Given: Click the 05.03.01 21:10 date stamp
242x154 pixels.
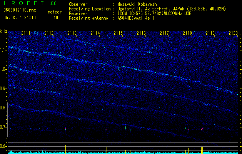Looking at the screenshot, I should click(20, 18).
